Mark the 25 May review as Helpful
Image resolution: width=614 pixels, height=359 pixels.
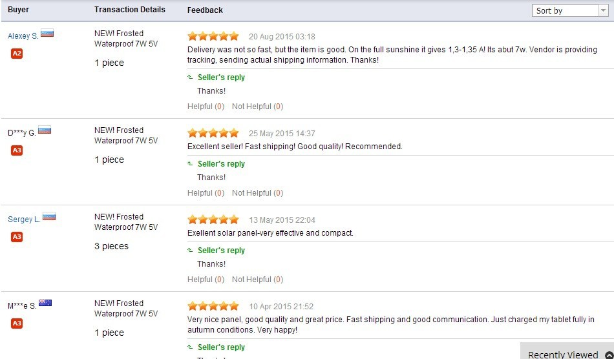pyautogui.click(x=206, y=193)
